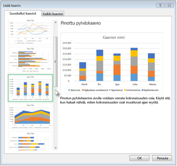Open dialog help question mark button
Image resolution: width=177 pixels, height=166 pixels.
pos(160,5)
